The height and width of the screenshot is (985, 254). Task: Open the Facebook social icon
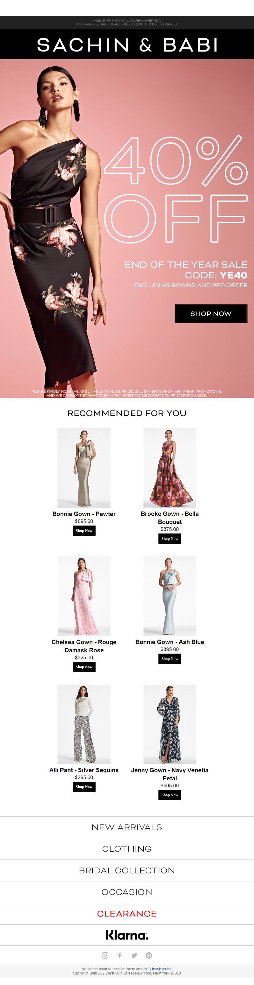(120, 955)
